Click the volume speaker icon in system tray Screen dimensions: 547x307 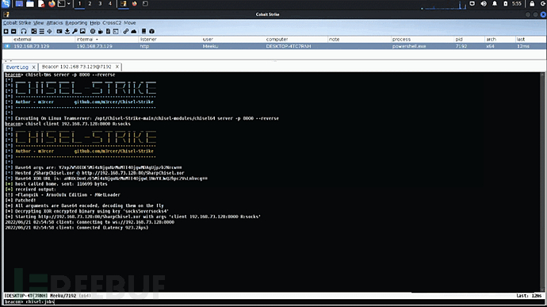(484, 4)
